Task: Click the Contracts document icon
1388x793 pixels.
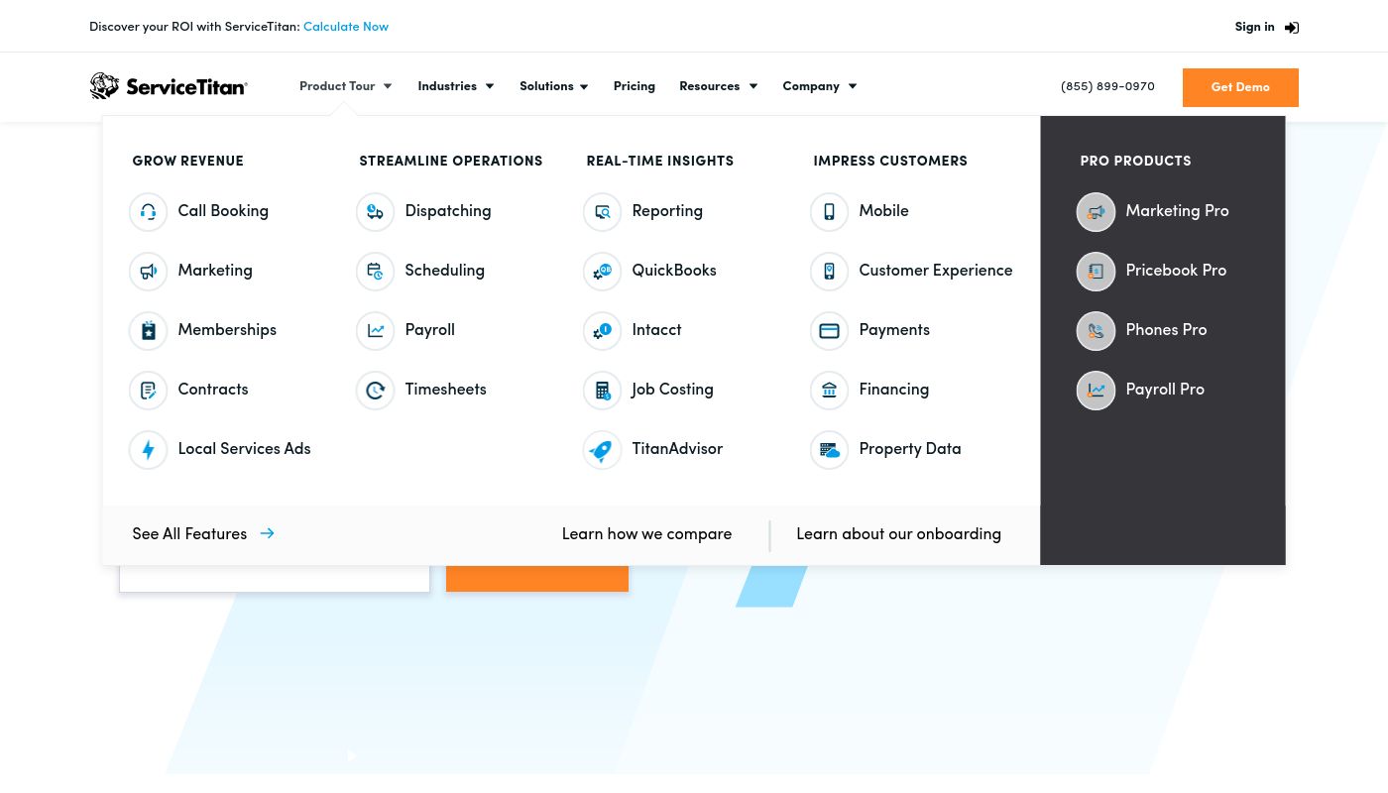Action: pos(149,391)
